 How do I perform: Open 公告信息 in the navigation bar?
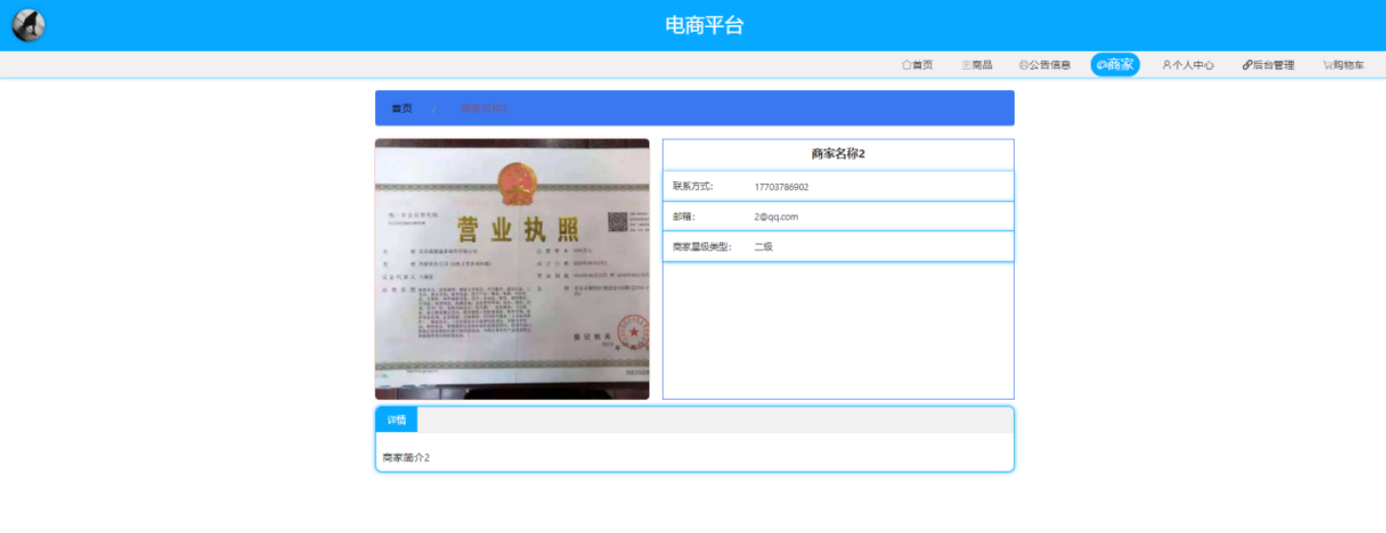1045,65
